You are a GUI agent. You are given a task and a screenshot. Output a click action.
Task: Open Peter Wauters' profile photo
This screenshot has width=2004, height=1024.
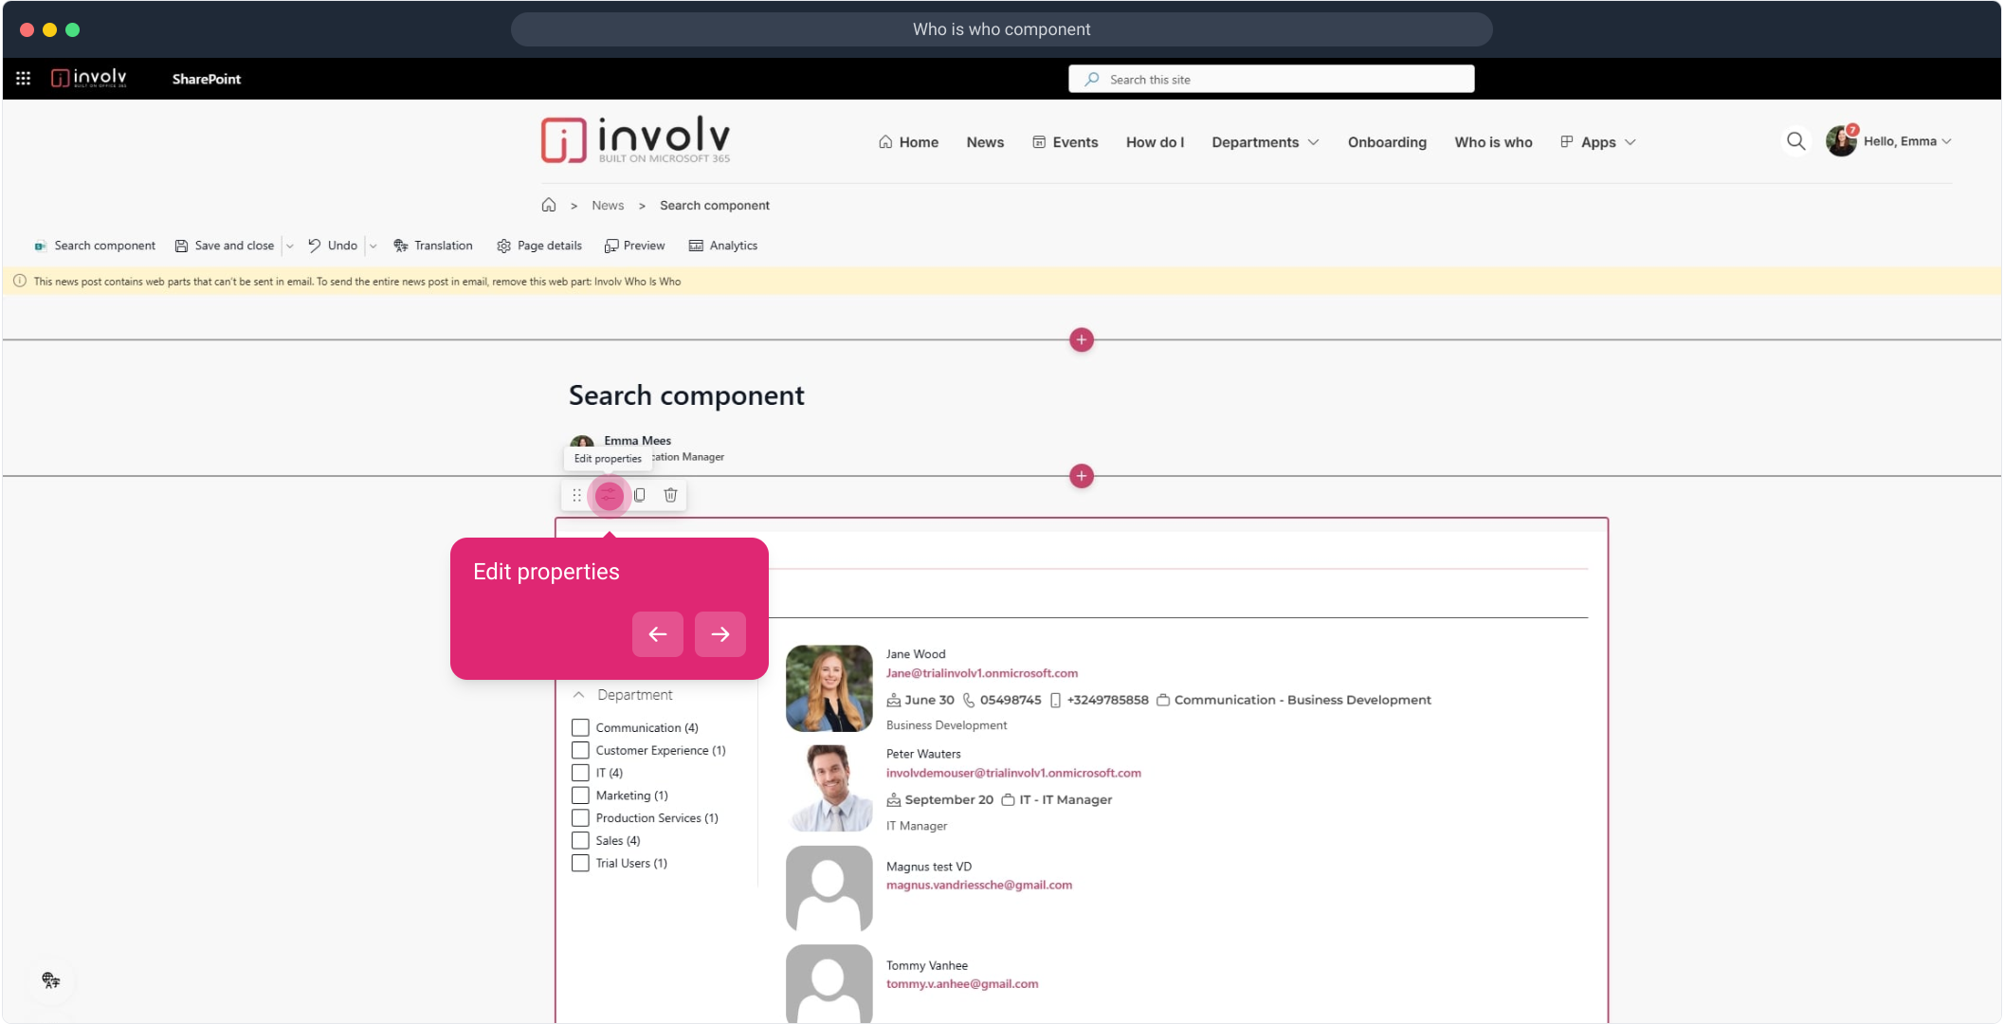click(829, 788)
